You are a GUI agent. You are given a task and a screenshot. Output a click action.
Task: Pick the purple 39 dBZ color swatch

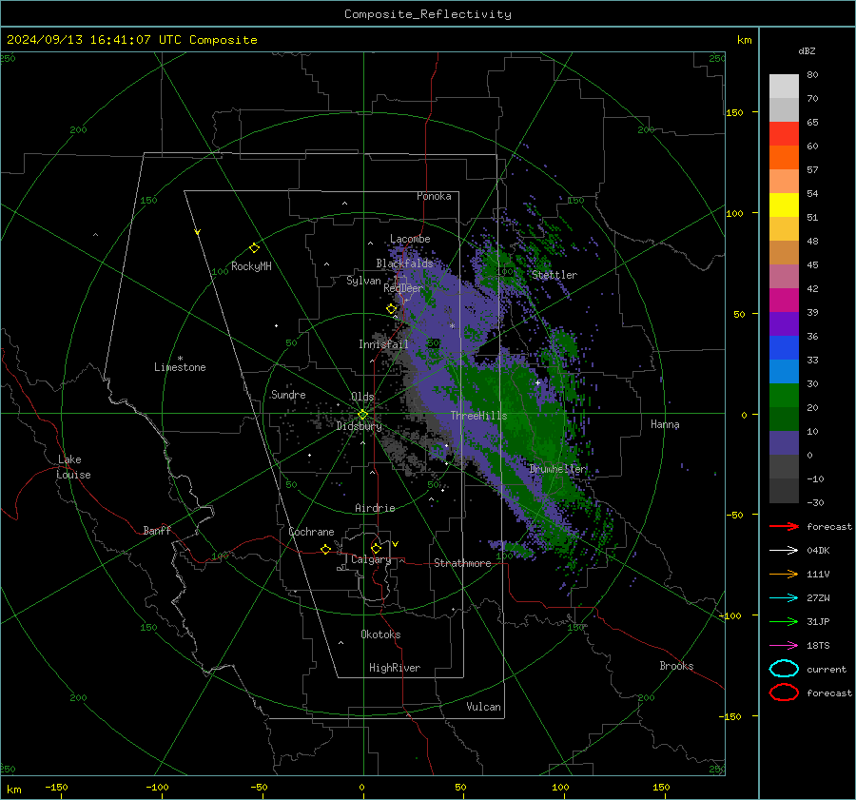tap(784, 323)
